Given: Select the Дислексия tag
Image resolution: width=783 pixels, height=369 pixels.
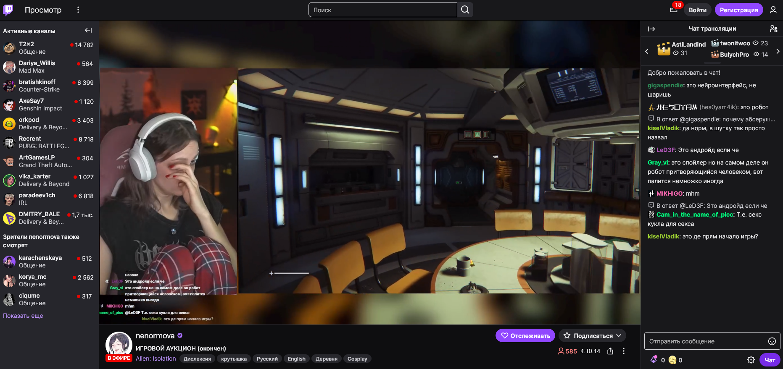Looking at the screenshot, I should coord(197,359).
